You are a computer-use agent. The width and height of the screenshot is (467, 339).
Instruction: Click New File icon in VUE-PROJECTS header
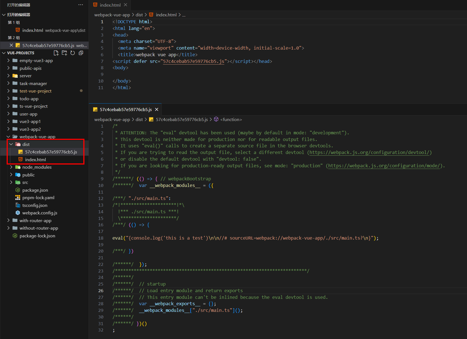pyautogui.click(x=56, y=53)
